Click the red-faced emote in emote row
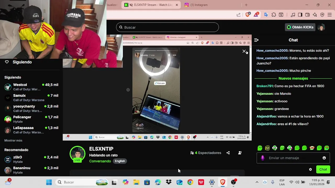This screenshot has width=335, height=188. [x=312, y=148]
